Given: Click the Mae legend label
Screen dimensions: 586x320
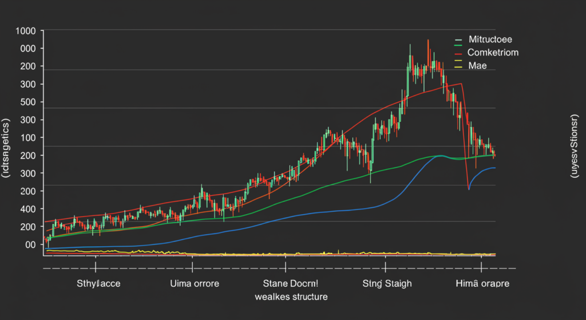Looking at the screenshot, I should (477, 66).
